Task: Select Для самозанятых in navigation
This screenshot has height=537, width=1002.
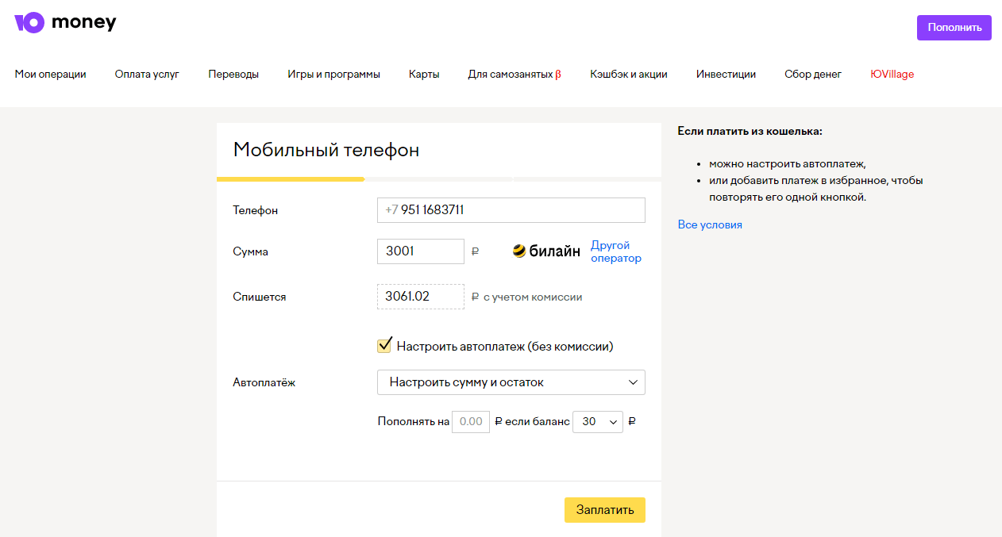Action: coord(514,75)
